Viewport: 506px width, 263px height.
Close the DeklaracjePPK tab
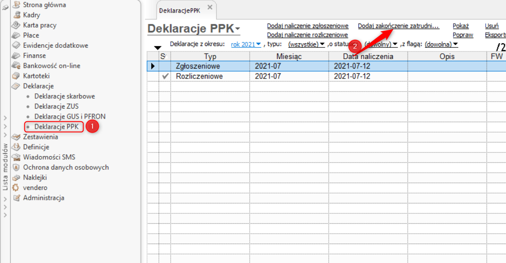[x=210, y=7]
